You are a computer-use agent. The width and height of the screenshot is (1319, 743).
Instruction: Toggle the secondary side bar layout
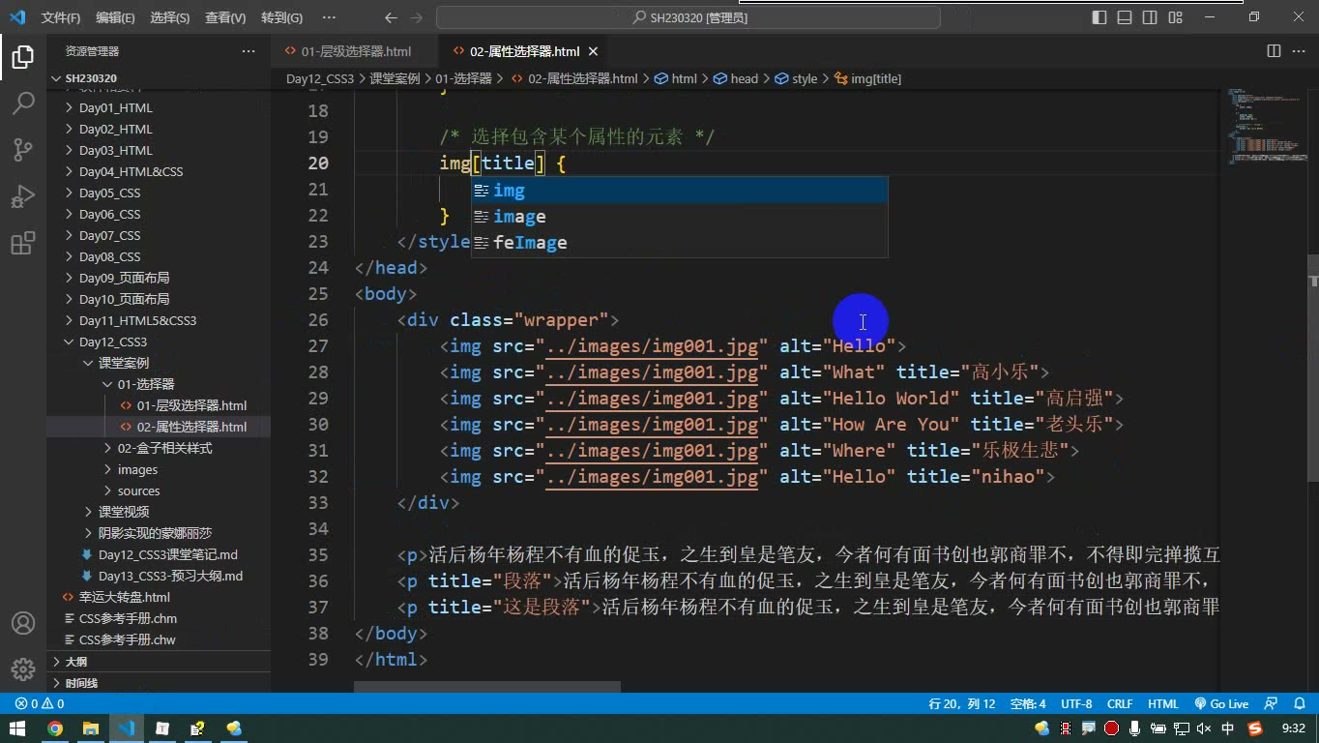pos(1150,17)
